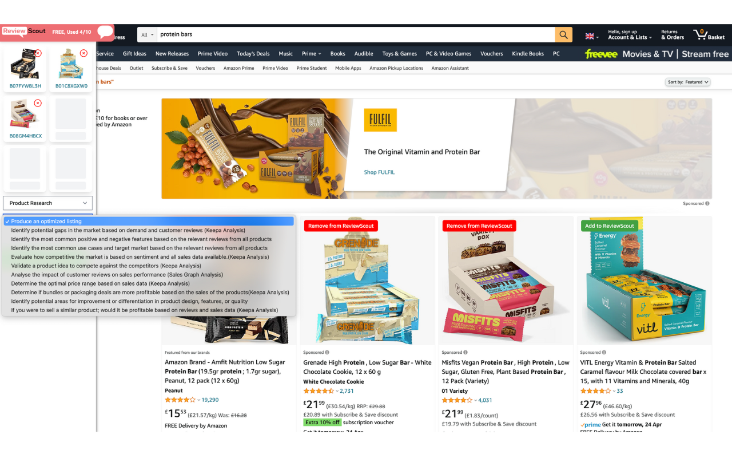The width and height of the screenshot is (732, 458).
Task: Remove product B08GM4HBCX with red X
Action: point(38,103)
